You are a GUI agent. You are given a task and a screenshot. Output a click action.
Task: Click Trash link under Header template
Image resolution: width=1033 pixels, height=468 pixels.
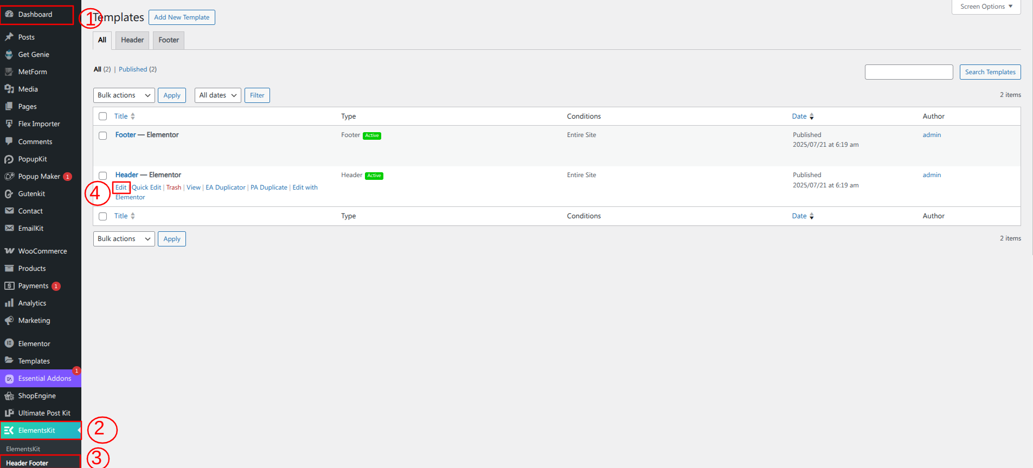click(174, 187)
